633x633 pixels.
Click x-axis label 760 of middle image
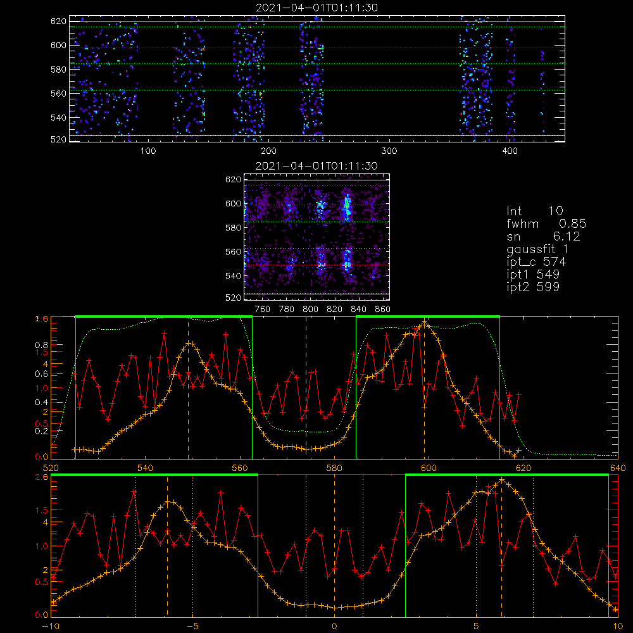point(263,310)
